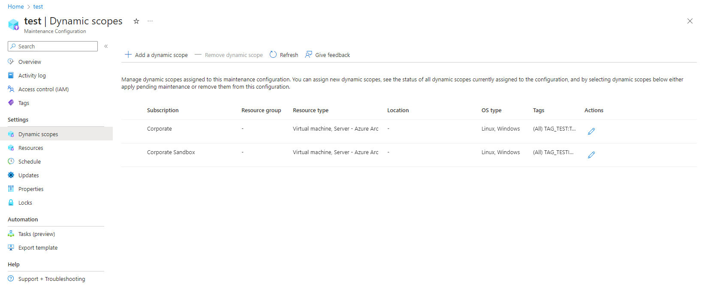705x307 pixels.
Task: Click the Refresh circular arrow icon
Action: pyautogui.click(x=273, y=54)
